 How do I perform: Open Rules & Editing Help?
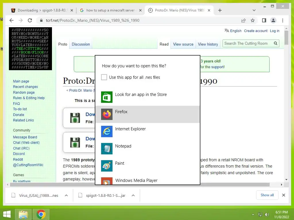click(x=29, y=98)
